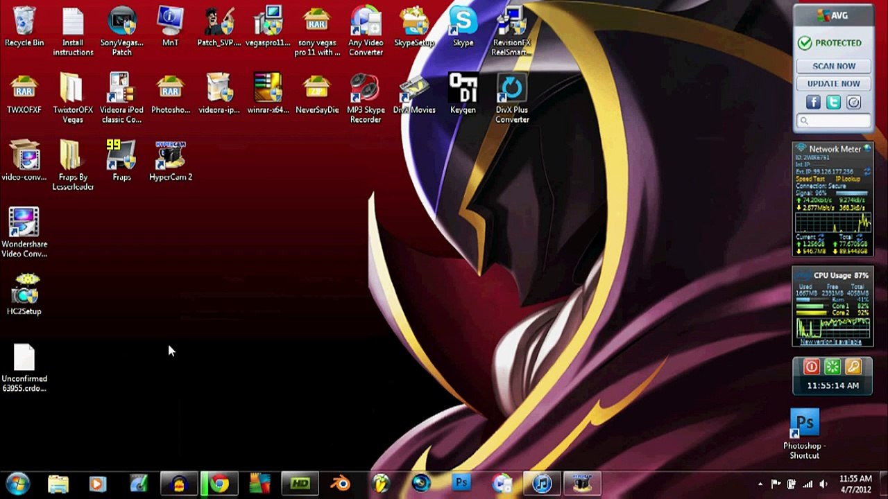Select the MnT desktop icon
Image resolution: width=888 pixels, height=499 pixels.
(x=171, y=28)
